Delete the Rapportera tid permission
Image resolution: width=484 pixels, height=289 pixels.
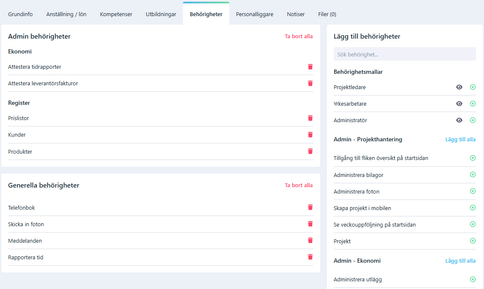[x=310, y=257]
